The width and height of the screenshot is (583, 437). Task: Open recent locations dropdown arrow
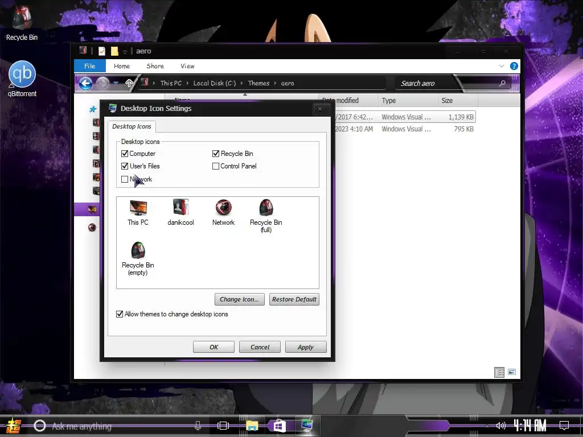tap(116, 83)
